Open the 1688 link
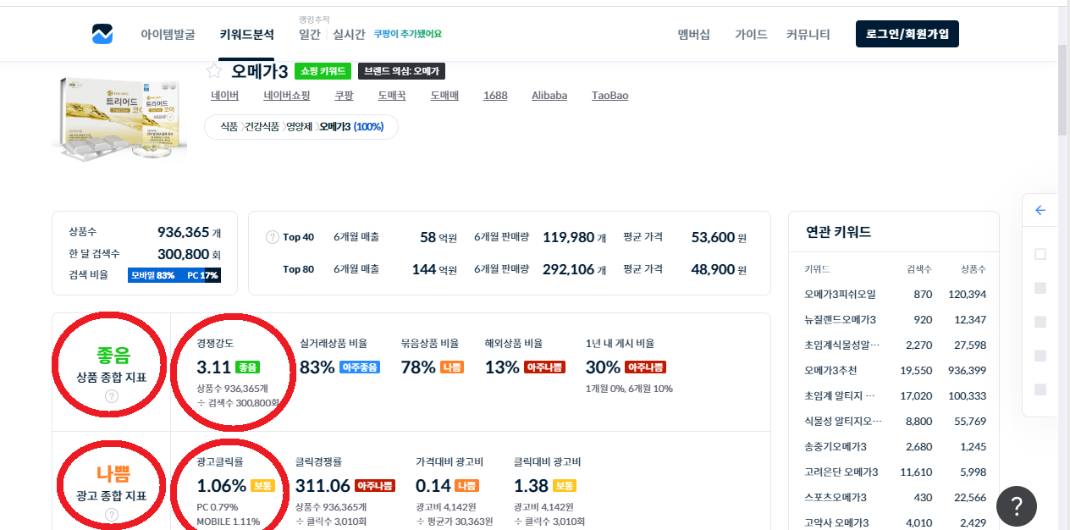1070x530 pixels. click(495, 96)
